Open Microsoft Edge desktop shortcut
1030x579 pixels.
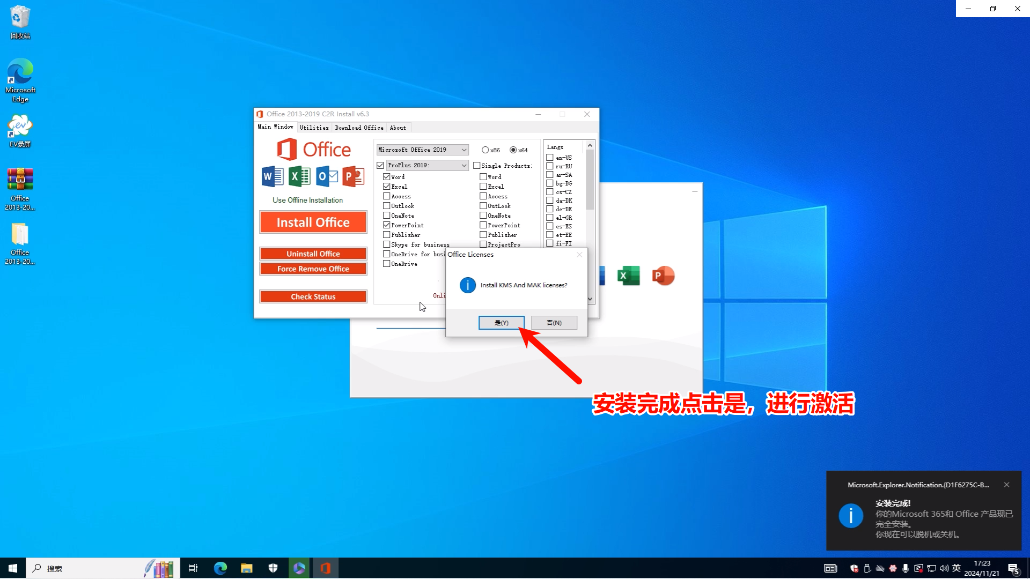tap(20, 80)
